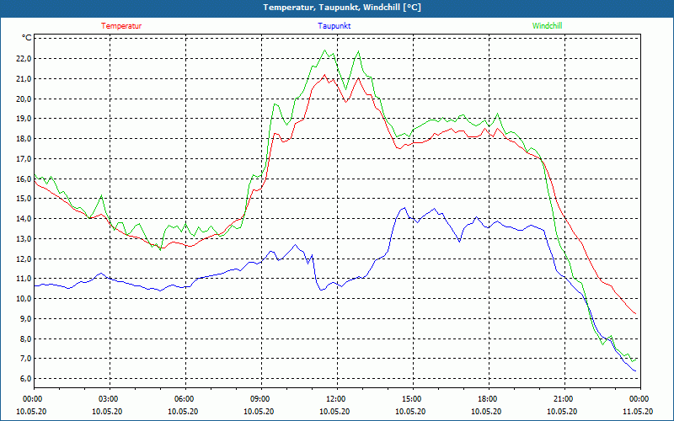Click the 06:00 time label
674x421 pixels.
[185, 398]
